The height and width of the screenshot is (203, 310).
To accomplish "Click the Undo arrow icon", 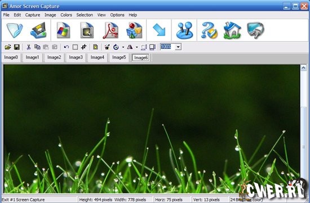I will coord(67,47).
